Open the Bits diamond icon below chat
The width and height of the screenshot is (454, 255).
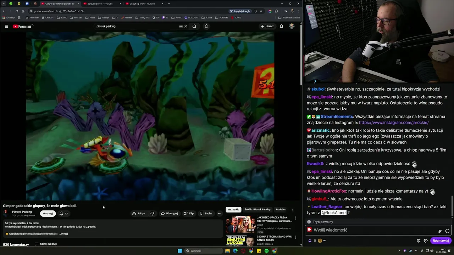310,240
